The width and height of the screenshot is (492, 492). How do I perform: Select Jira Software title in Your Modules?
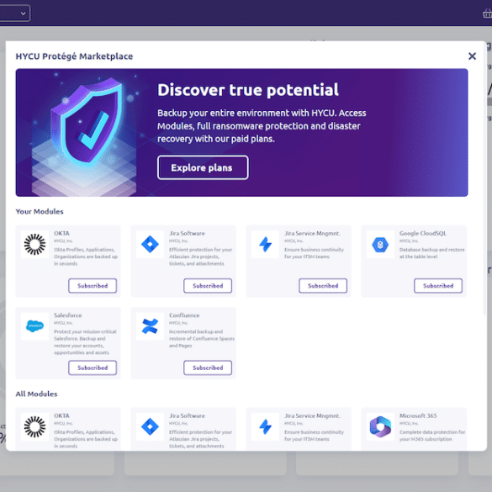[x=187, y=233]
